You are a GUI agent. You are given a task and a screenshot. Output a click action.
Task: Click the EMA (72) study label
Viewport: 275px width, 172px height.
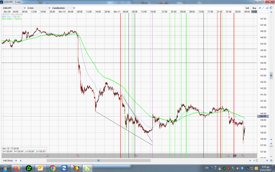point(11,17)
